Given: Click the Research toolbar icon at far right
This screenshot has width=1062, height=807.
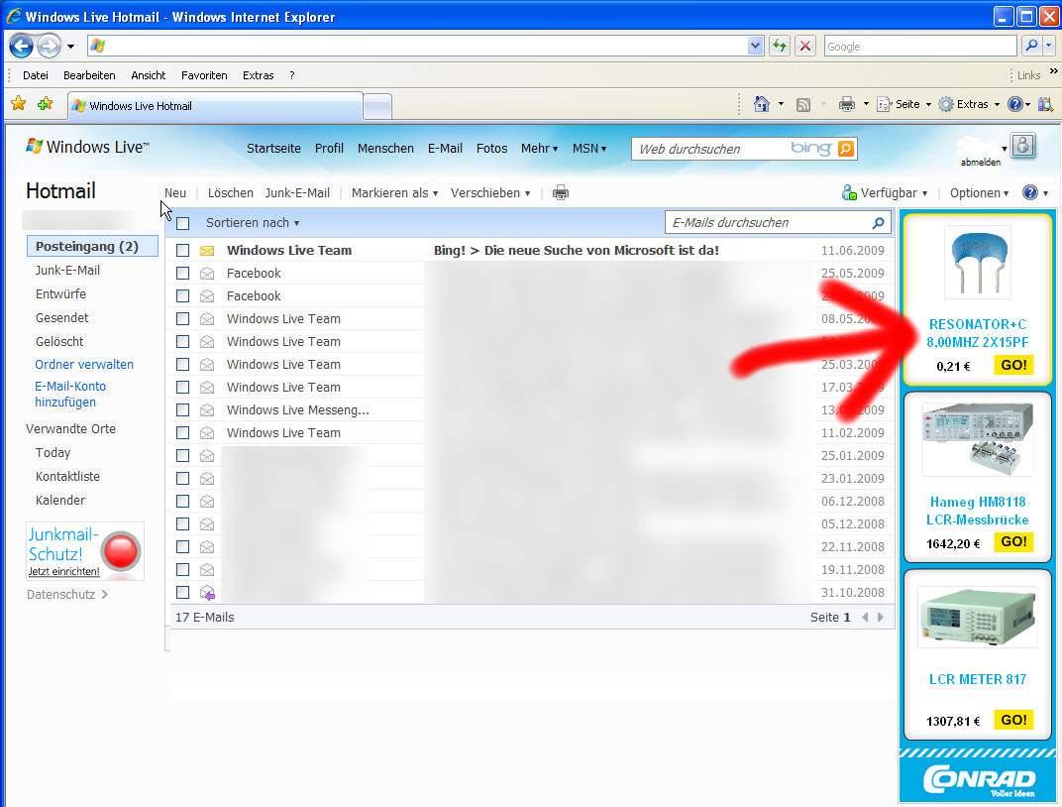Looking at the screenshot, I should (1046, 104).
